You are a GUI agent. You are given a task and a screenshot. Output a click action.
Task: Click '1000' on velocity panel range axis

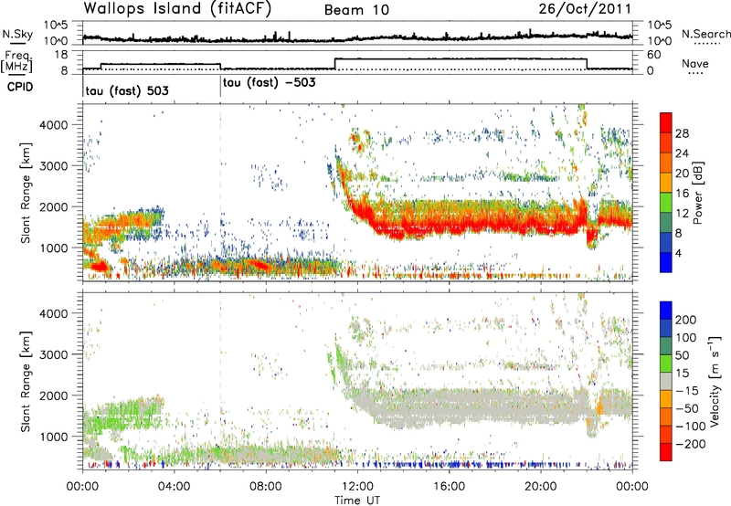tap(53, 437)
